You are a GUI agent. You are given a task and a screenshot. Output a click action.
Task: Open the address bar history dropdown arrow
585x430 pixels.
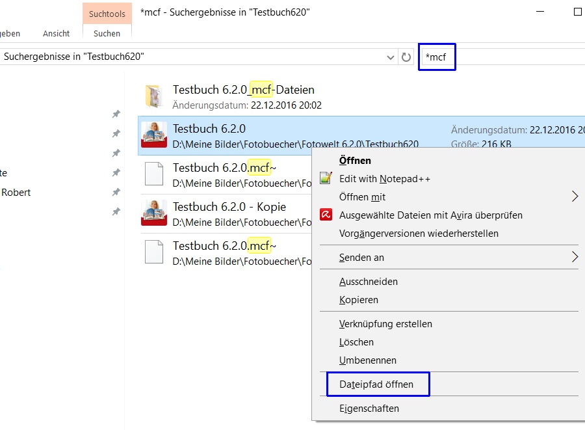pyautogui.click(x=391, y=57)
